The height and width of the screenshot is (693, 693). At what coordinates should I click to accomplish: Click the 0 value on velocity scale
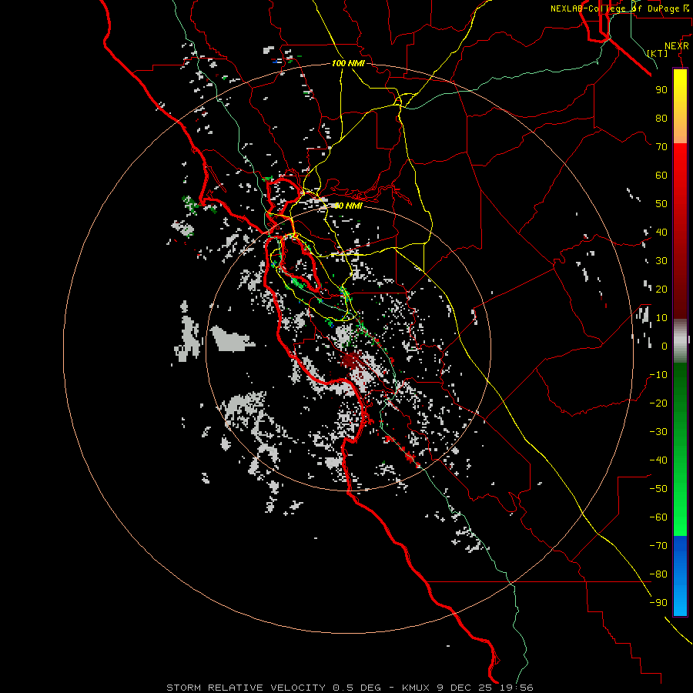(665, 346)
